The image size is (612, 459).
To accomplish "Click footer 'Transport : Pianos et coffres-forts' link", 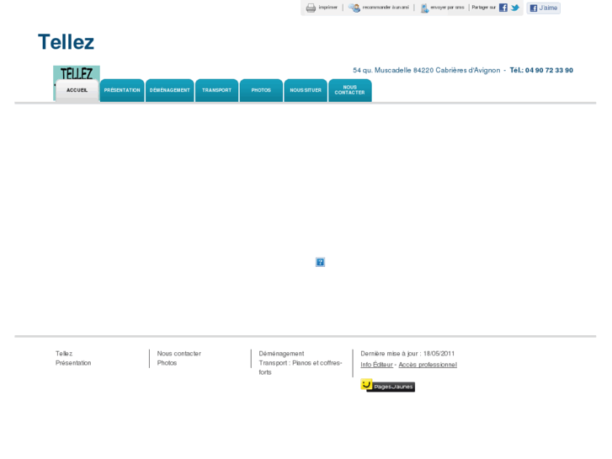I will 301,367.
